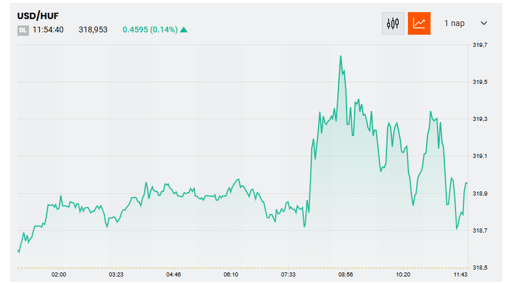The width and height of the screenshot is (514, 284).
Task: Click the 318,953 current price
Action: coord(93,30)
